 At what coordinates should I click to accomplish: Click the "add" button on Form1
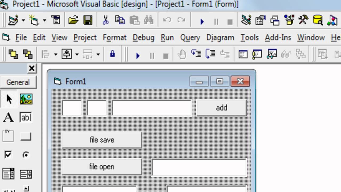point(221,108)
